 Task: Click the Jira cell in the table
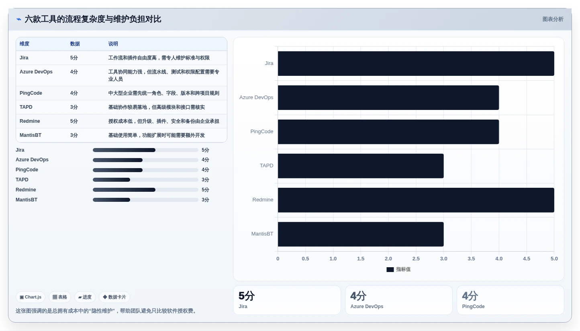[24, 58]
